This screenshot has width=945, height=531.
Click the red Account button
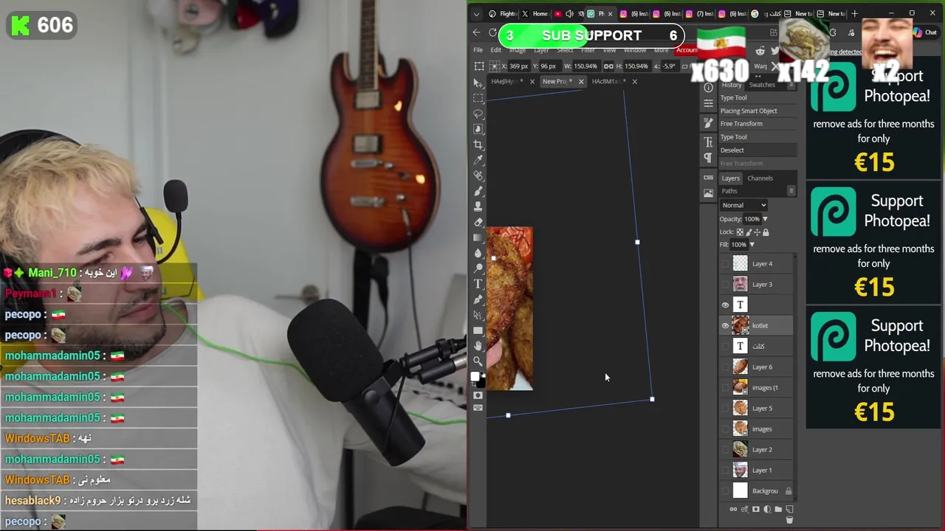click(687, 50)
